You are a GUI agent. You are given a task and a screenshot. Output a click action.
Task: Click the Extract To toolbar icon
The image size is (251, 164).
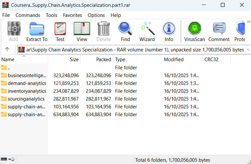click(37, 32)
